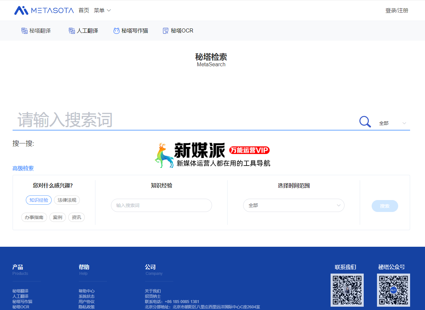Image resolution: width=425 pixels, height=310 pixels.
Task: Open footer link 关于我们
Action: [x=153, y=291]
